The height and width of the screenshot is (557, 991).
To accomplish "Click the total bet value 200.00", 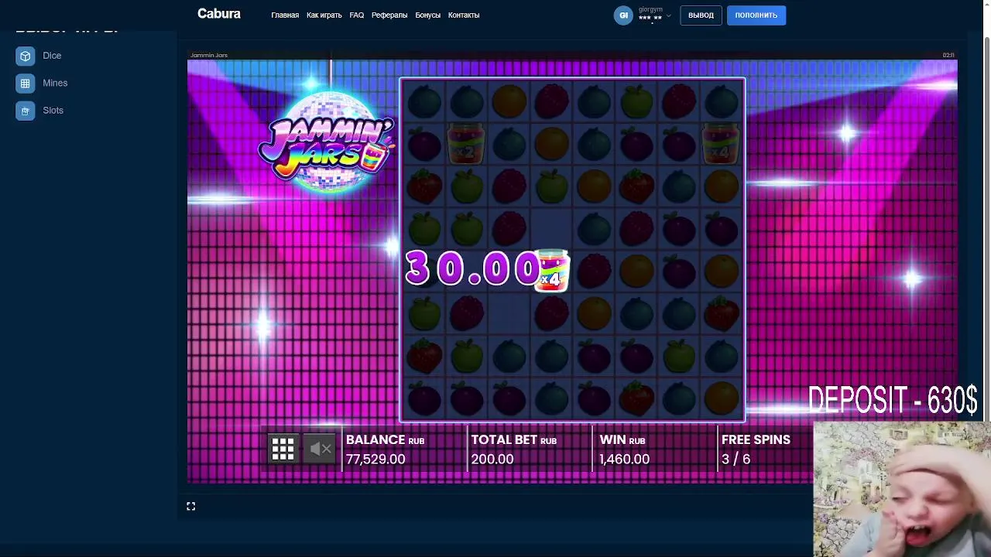I will [492, 459].
